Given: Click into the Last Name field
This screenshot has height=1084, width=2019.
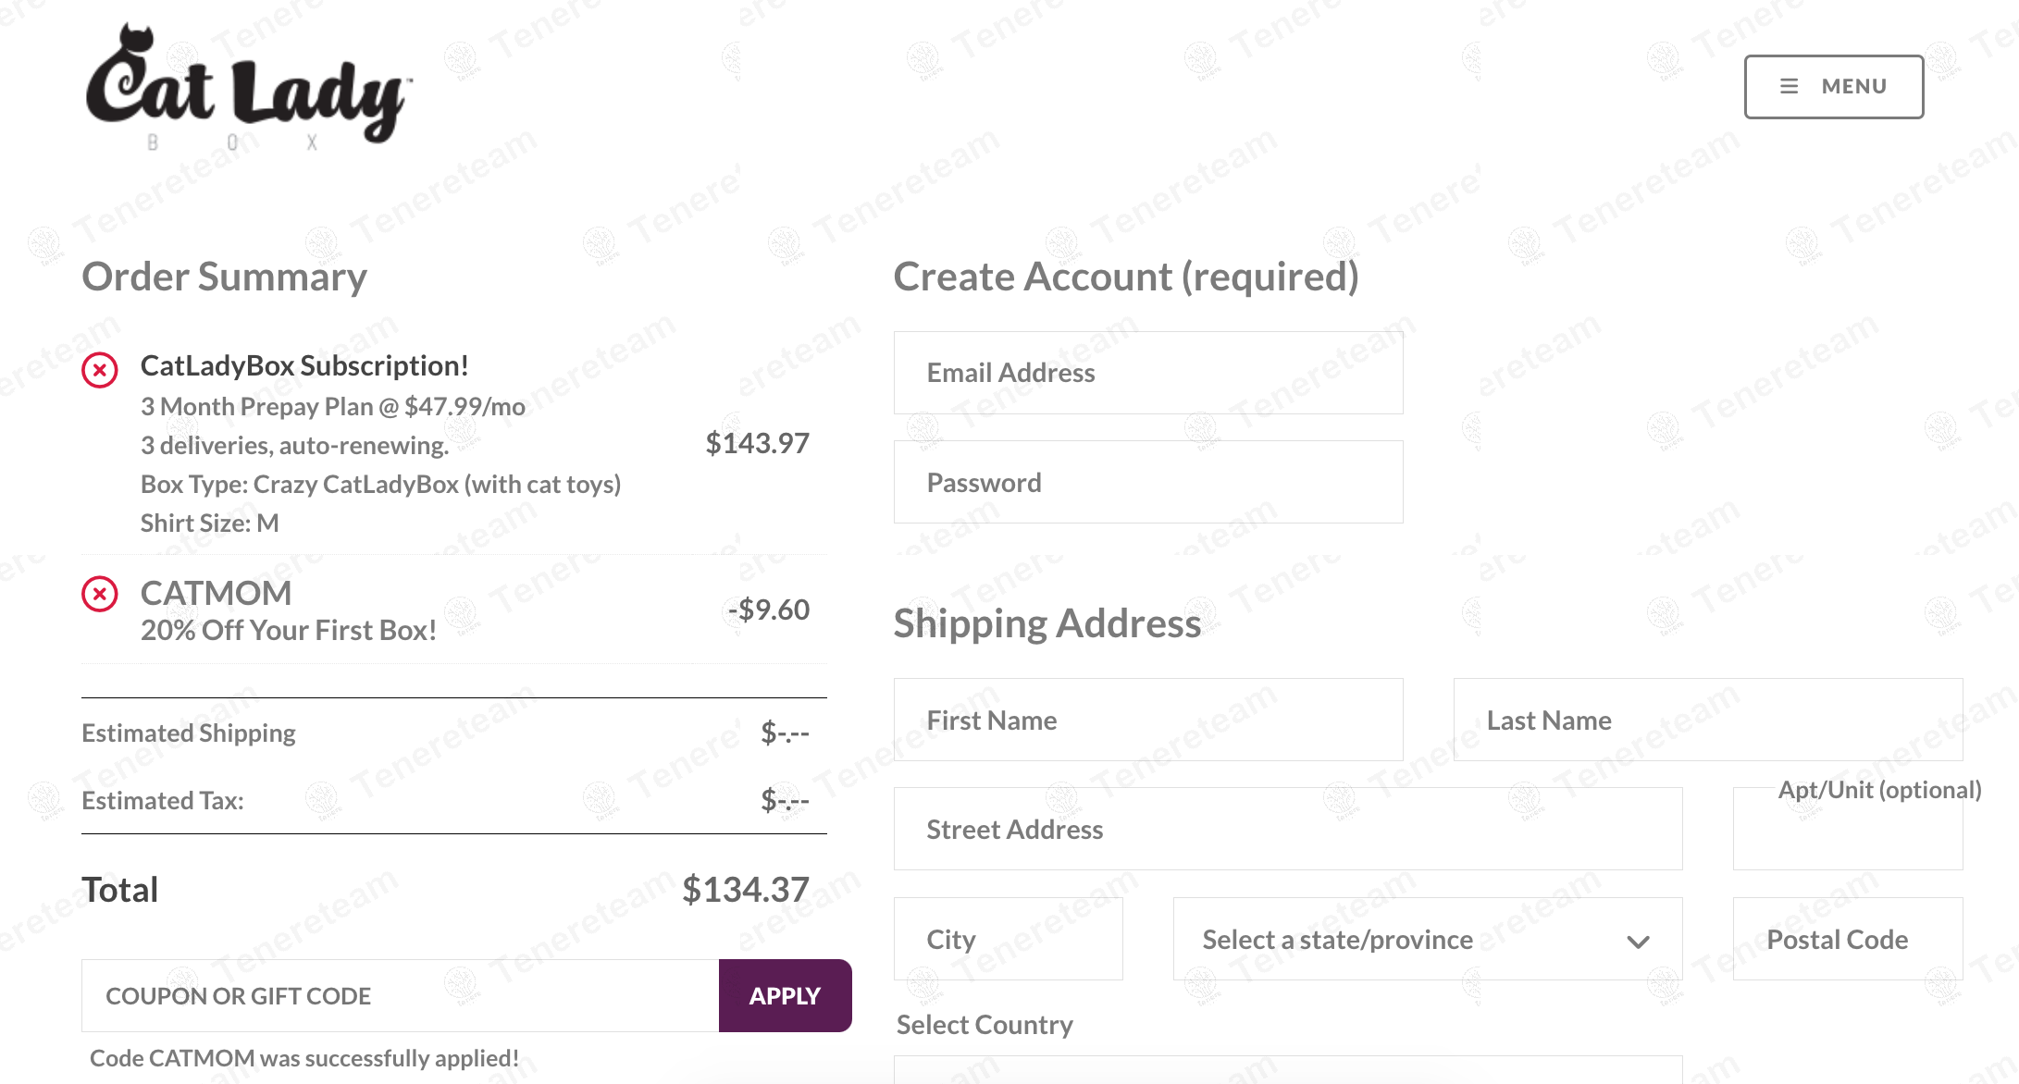Looking at the screenshot, I should pos(1707,720).
